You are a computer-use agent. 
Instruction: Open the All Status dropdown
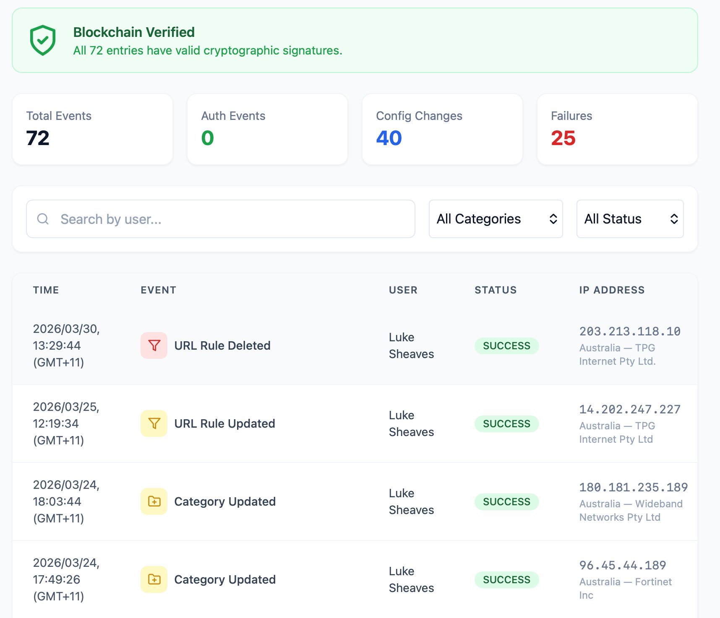(629, 219)
